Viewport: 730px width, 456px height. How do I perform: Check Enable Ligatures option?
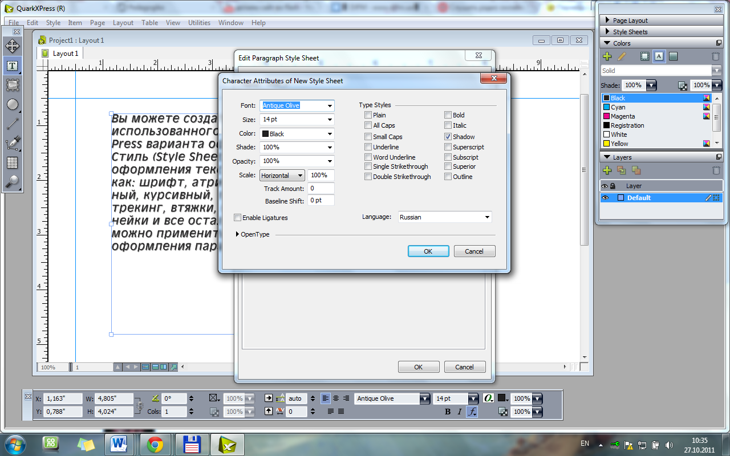237,218
